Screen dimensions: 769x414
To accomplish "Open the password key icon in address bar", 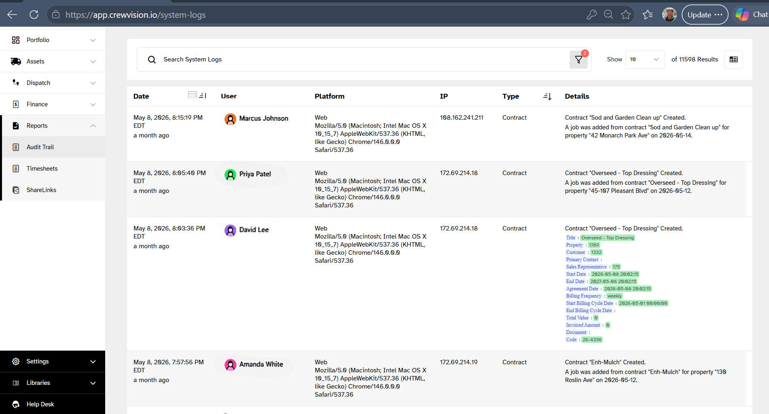I will click(591, 15).
